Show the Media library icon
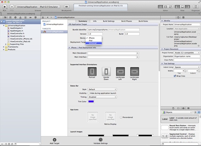 point(188,108)
